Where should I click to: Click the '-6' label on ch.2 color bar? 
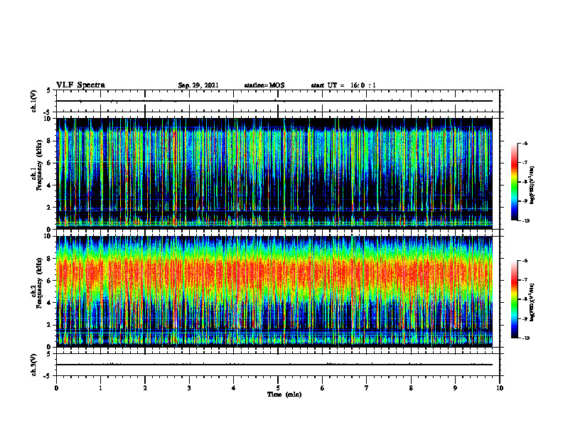point(525,261)
